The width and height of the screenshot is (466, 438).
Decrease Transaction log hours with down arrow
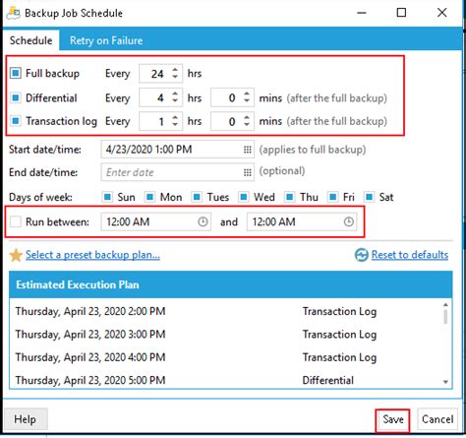tap(175, 125)
